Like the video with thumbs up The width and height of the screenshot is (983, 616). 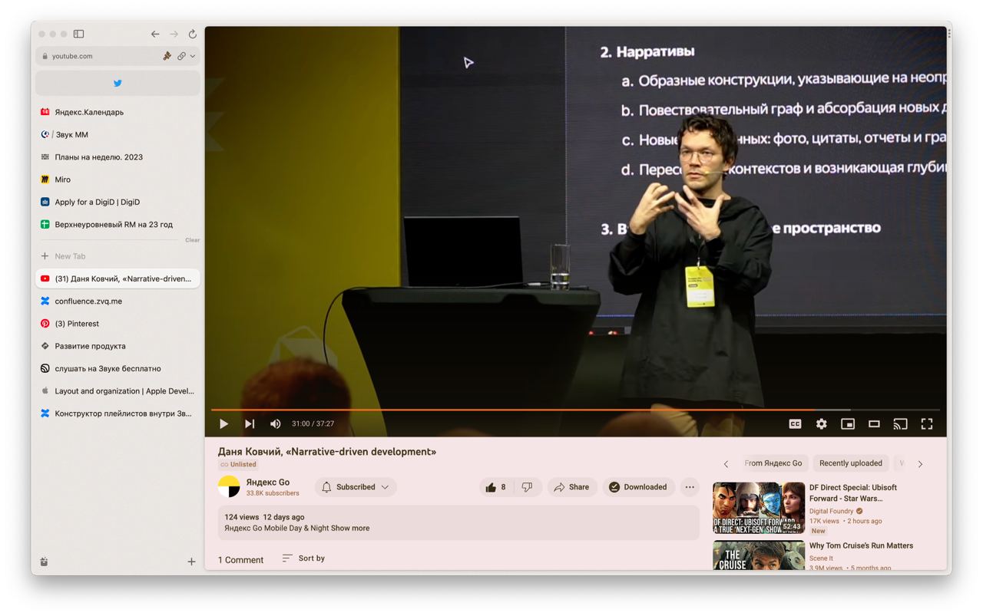(496, 487)
